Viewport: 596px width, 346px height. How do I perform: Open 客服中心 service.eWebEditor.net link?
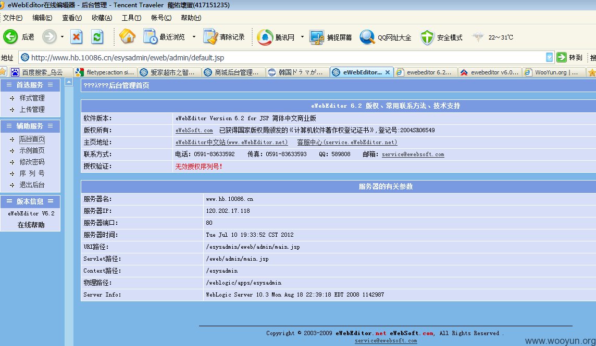(x=347, y=142)
